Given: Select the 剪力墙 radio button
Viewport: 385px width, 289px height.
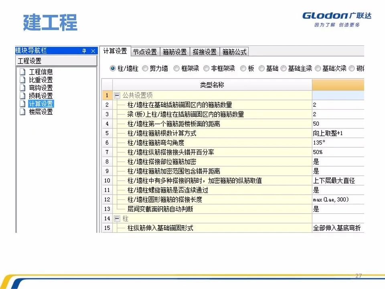Looking at the screenshot, I should pyautogui.click(x=145, y=68).
